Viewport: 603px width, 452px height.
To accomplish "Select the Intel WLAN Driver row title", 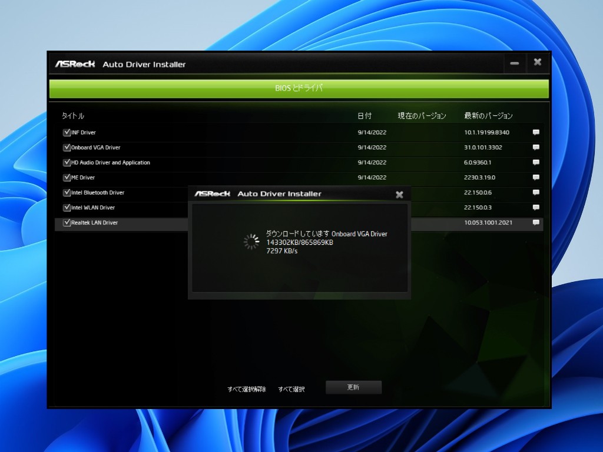I will 93,208.
